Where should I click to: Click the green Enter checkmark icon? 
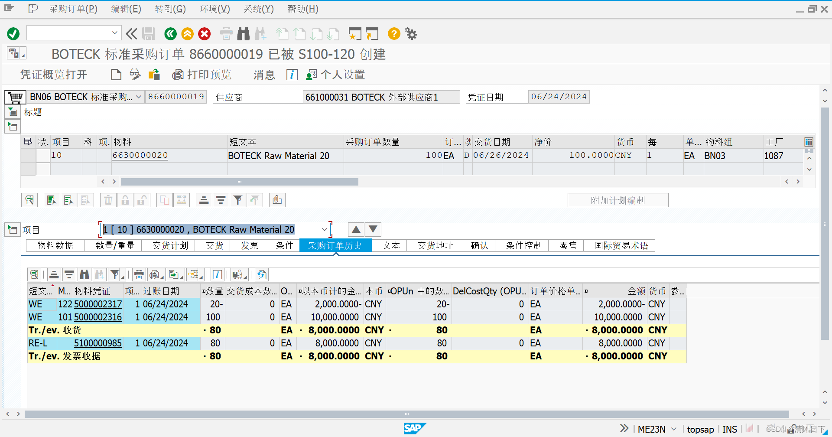13,34
